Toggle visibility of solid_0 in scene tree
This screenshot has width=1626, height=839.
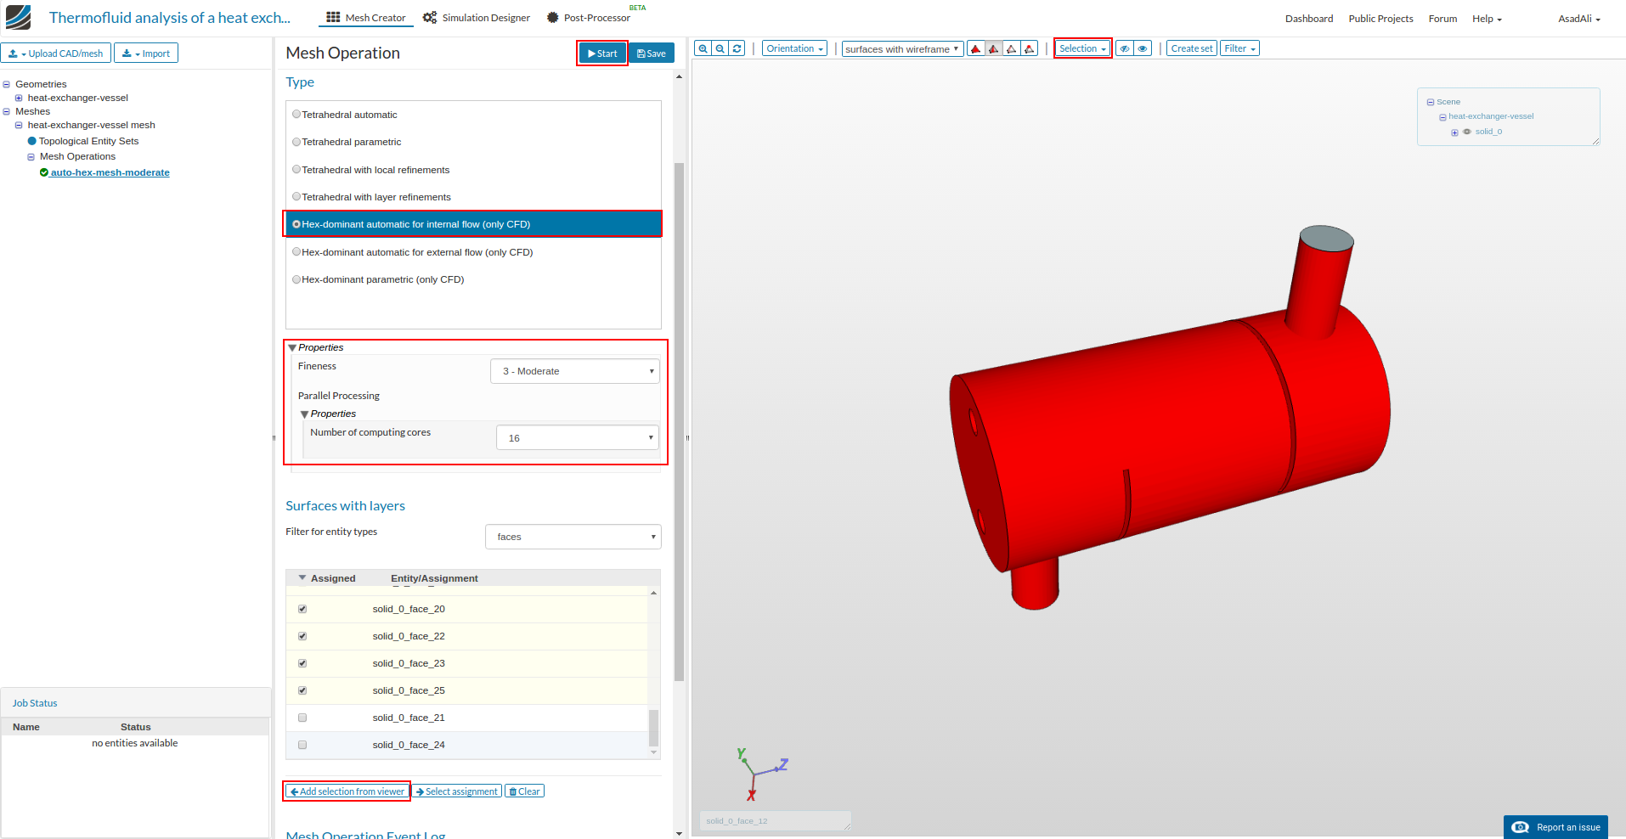(x=1467, y=132)
